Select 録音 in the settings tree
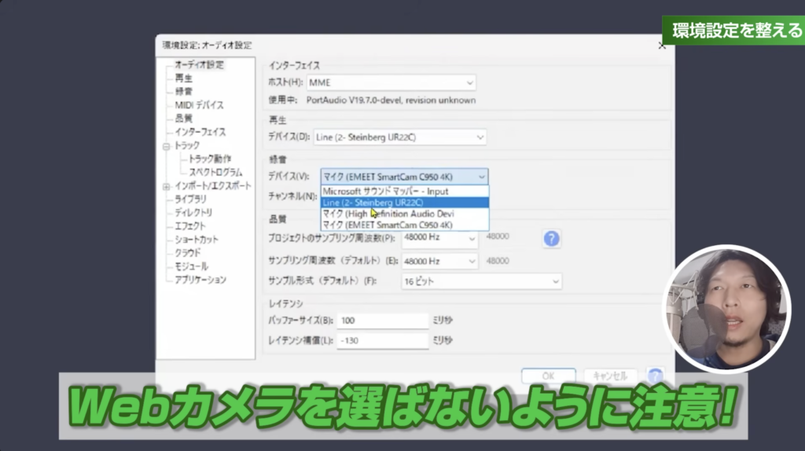This screenshot has width=805, height=451. point(183,91)
